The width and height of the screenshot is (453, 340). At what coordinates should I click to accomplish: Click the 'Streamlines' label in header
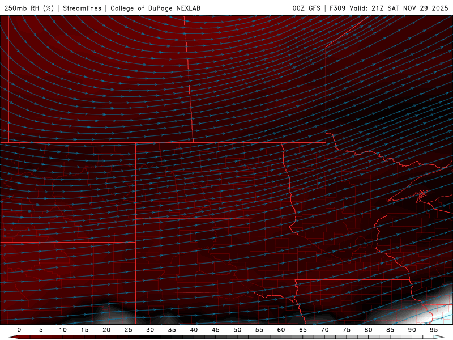tap(82, 8)
